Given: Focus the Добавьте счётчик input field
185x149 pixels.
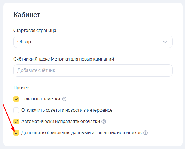Looking at the screenshot, I should (93, 70).
